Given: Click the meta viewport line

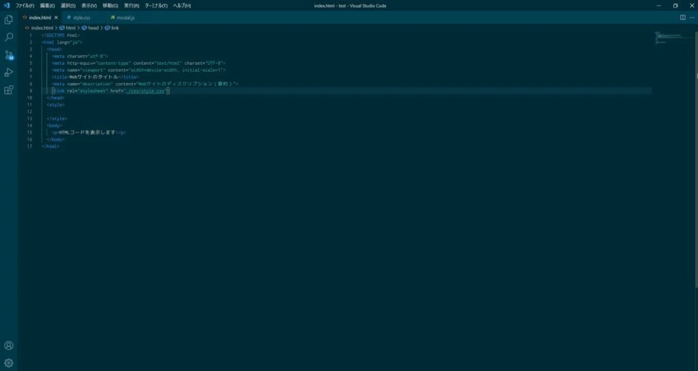Looking at the screenshot, I should 138,70.
